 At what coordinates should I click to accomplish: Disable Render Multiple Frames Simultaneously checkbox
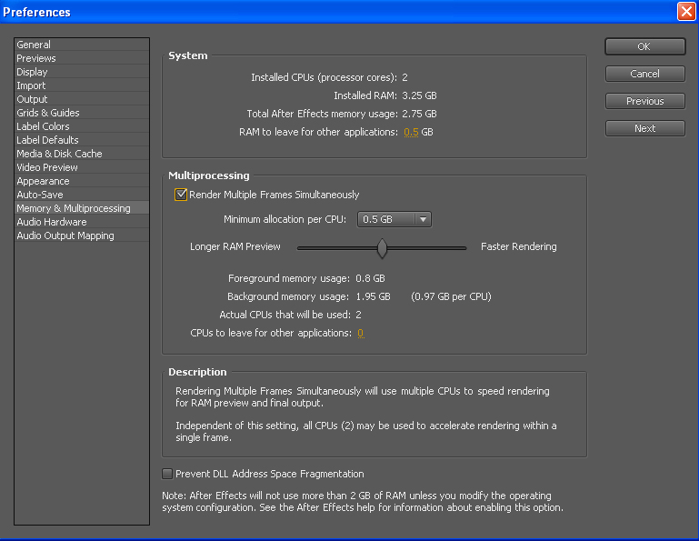coord(181,195)
